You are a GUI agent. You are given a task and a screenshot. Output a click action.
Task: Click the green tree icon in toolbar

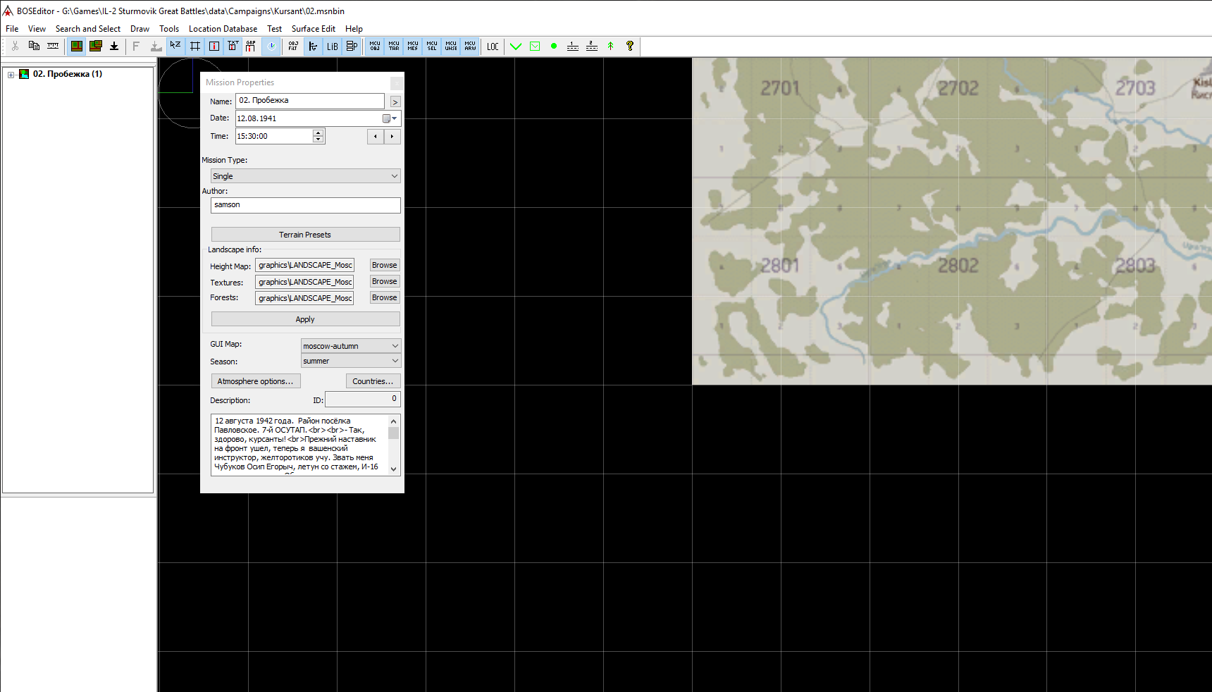611,47
